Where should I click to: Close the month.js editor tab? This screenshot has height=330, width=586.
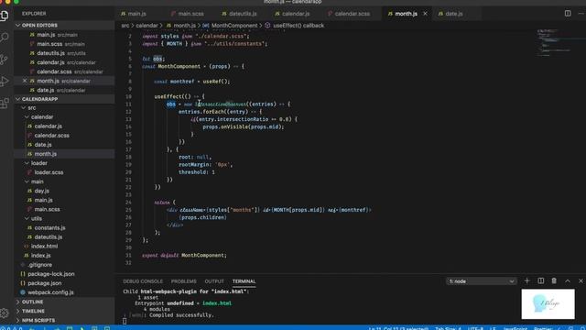pos(425,14)
